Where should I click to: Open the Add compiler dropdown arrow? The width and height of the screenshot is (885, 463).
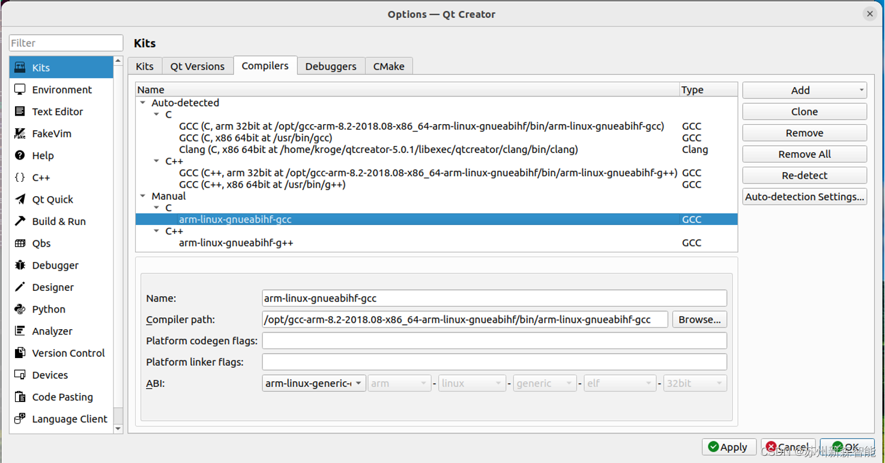pos(861,89)
